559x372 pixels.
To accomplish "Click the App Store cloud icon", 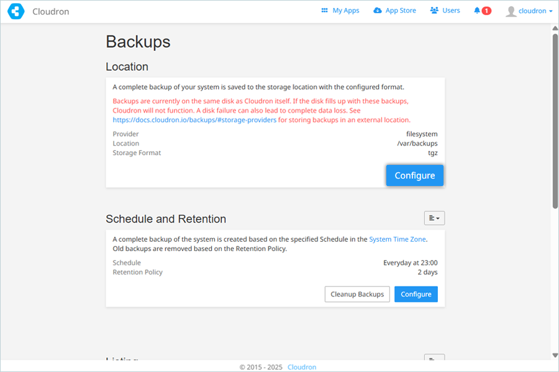I will [x=377, y=11].
